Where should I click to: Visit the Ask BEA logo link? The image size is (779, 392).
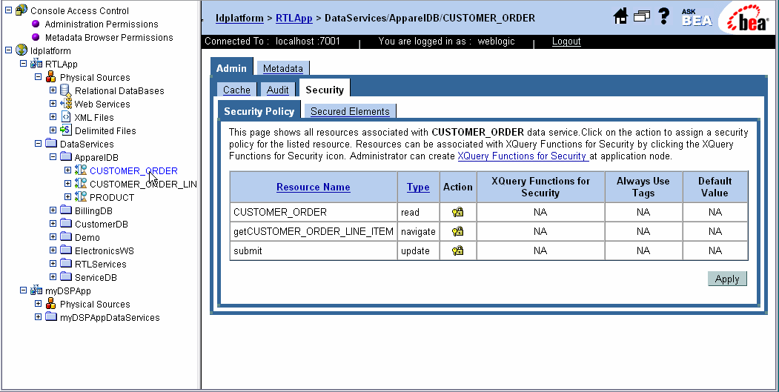pyautogui.click(x=697, y=17)
